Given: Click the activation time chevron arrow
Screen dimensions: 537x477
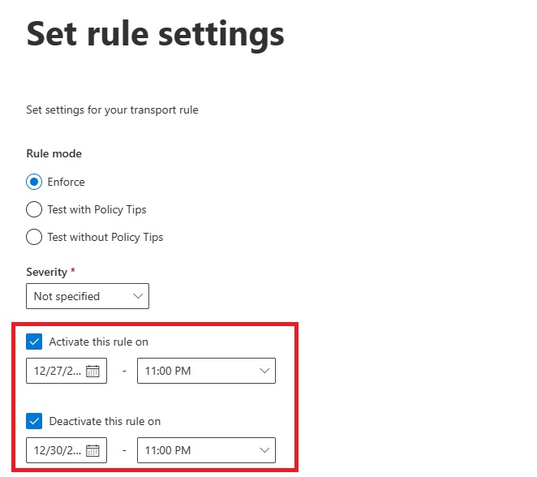Looking at the screenshot, I should [x=264, y=372].
